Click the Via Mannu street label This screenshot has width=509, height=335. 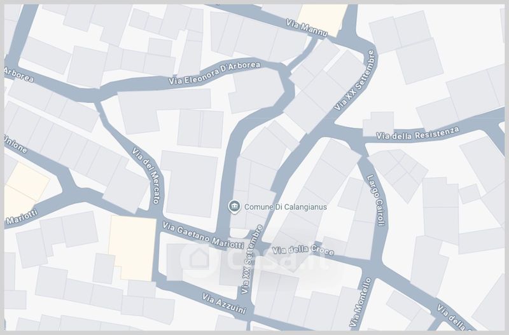pyautogui.click(x=307, y=27)
